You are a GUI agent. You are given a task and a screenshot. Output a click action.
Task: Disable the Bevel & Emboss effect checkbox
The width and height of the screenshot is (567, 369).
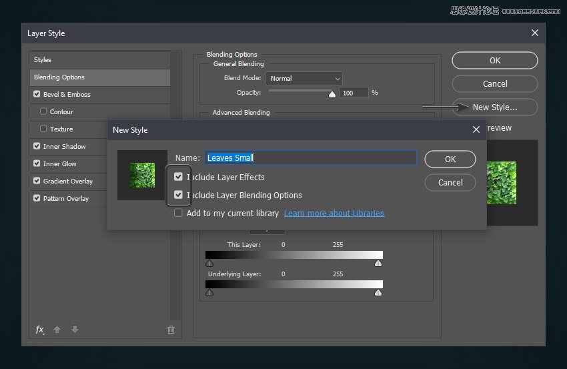tap(37, 94)
